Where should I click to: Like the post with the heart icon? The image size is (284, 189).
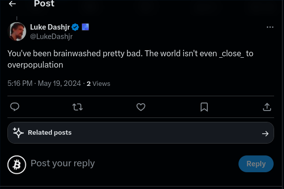point(141,107)
